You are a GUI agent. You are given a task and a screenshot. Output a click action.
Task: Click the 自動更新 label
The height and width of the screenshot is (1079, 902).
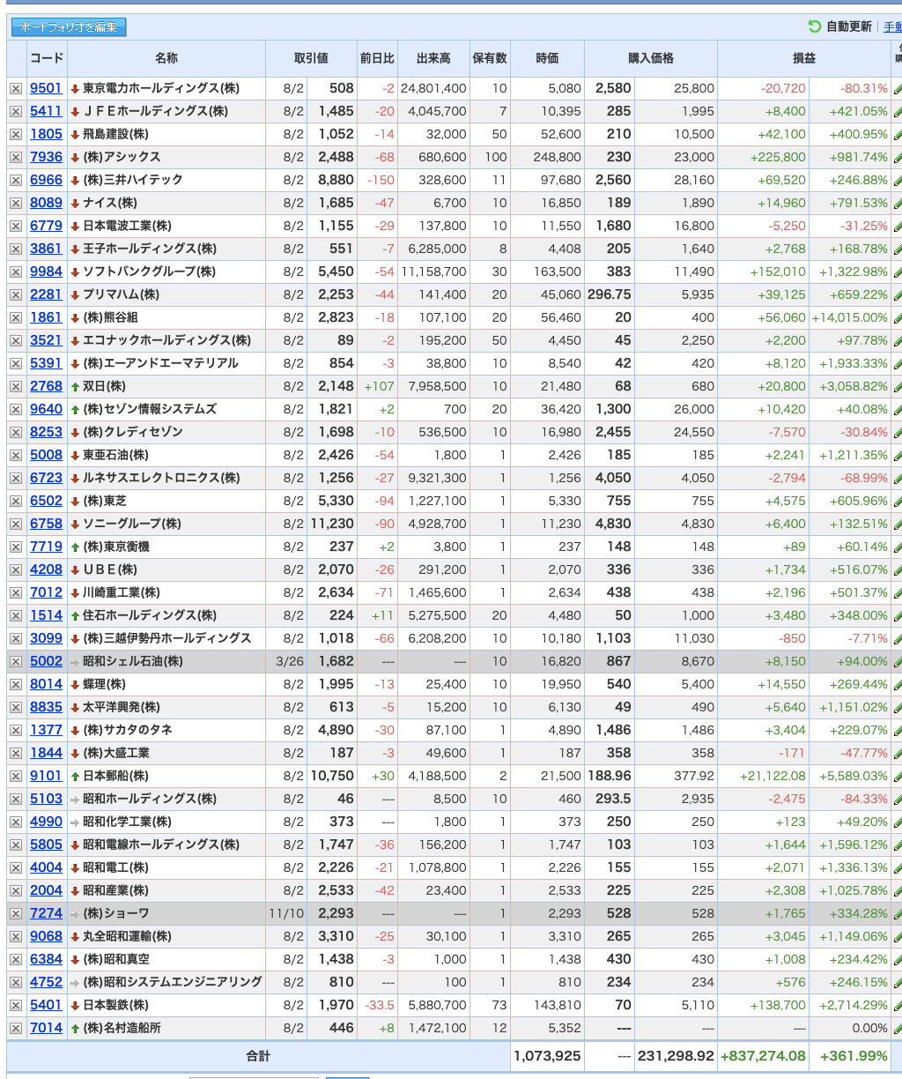click(849, 26)
